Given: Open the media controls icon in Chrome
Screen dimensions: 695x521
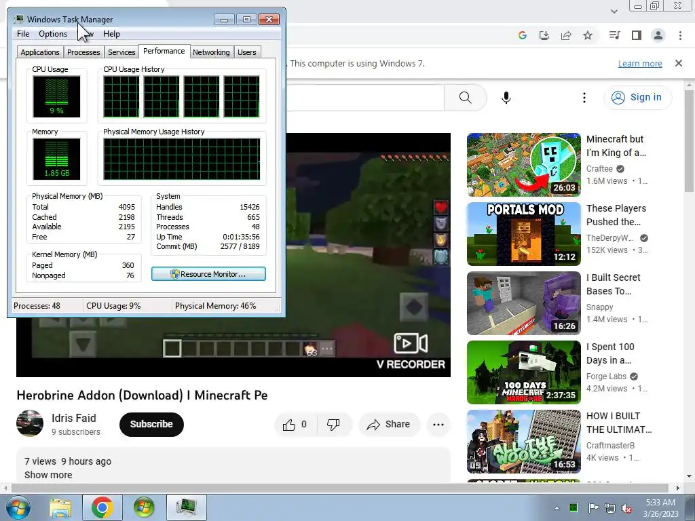Looking at the screenshot, I should (615, 35).
